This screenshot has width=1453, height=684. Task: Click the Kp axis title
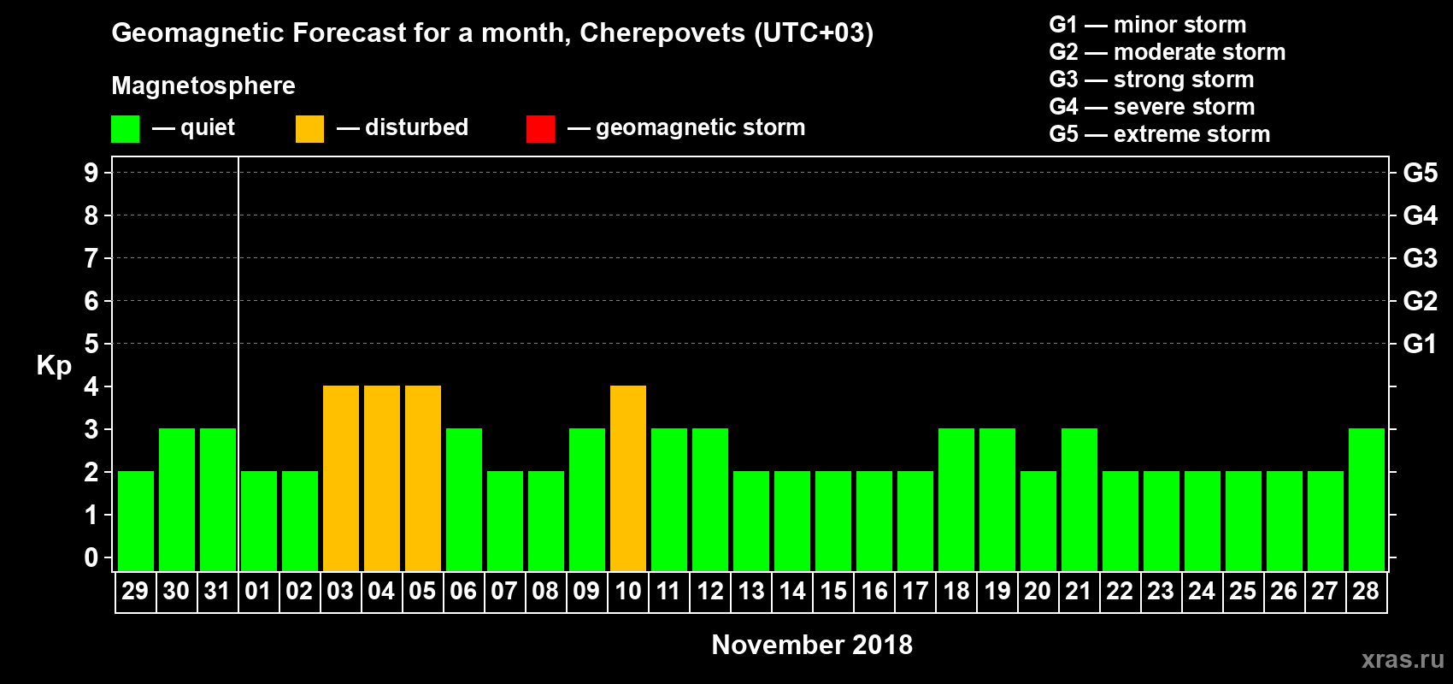coord(54,366)
